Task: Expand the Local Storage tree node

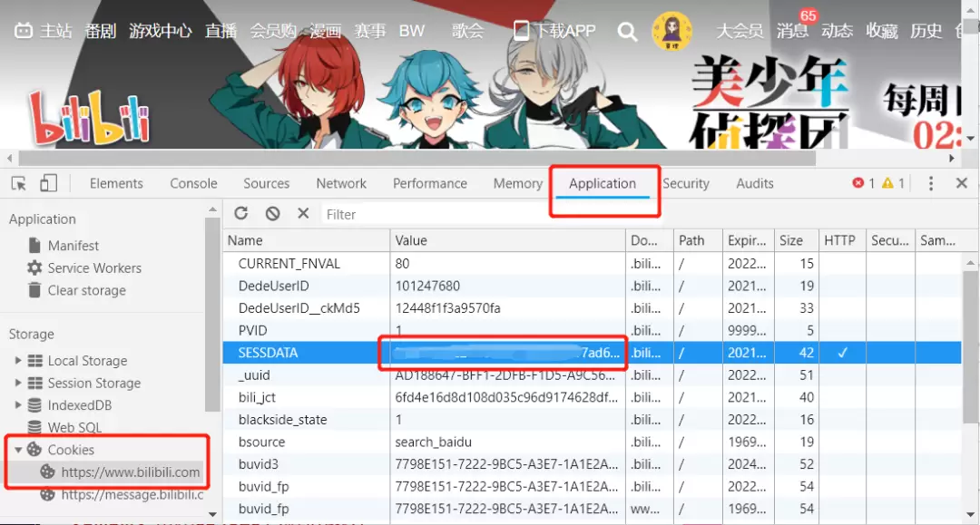Action: click(x=18, y=361)
